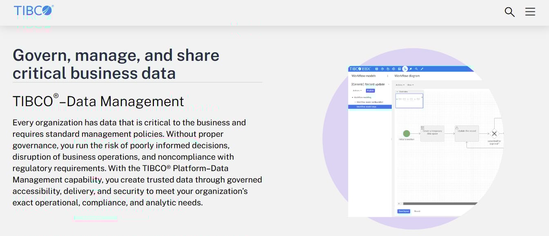This screenshot has width=549, height=236.
Task: Click the highlighted workflow icon in EBX toolbar
Action: (x=405, y=69)
